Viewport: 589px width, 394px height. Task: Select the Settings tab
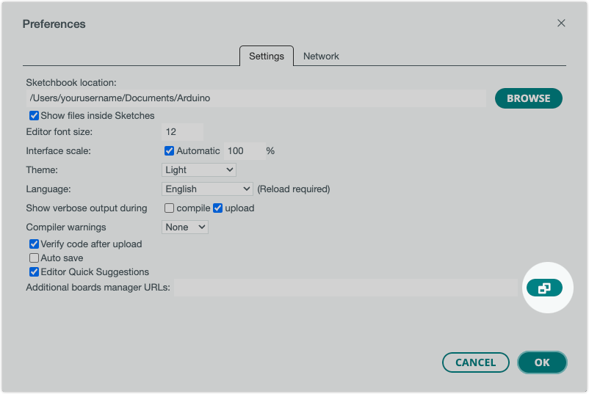click(x=266, y=56)
